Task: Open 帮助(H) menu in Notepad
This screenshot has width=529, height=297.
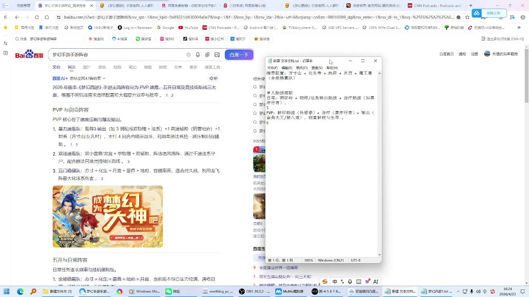Action: pos(332,68)
